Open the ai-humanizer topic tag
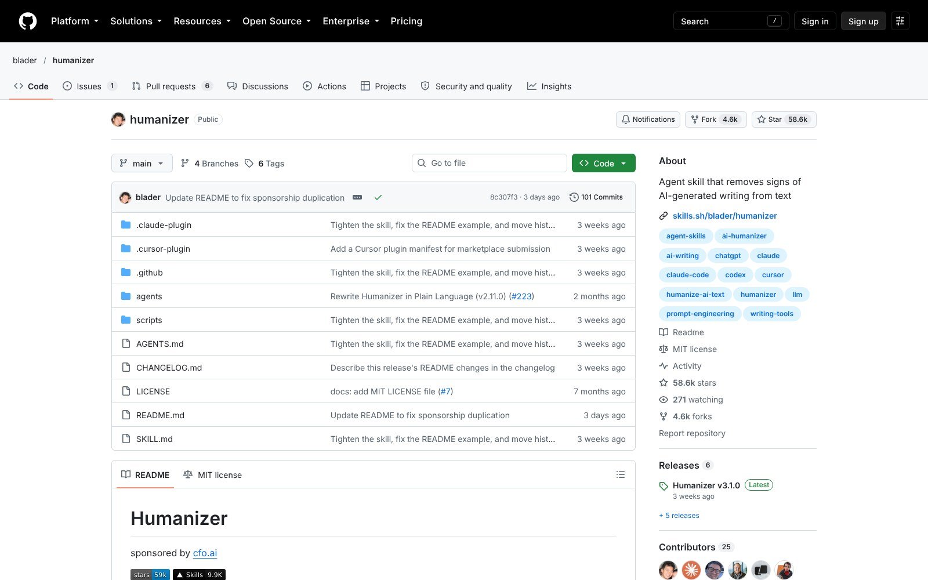 pyautogui.click(x=744, y=236)
